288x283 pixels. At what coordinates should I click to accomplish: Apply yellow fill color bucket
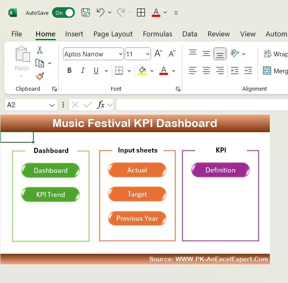point(142,71)
